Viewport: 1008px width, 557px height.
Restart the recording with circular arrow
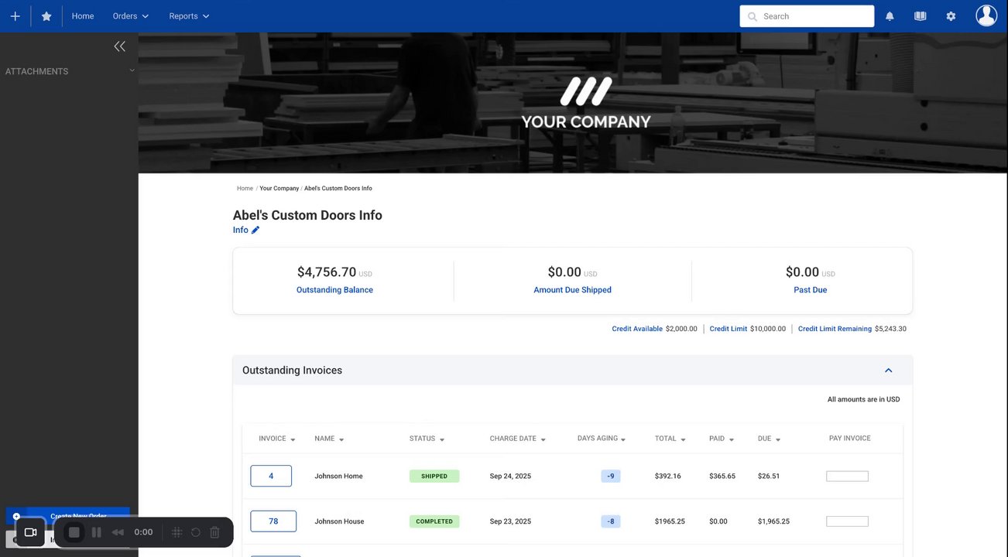click(x=196, y=532)
